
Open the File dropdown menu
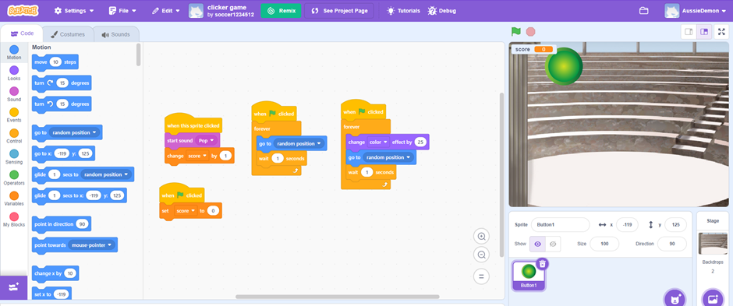click(122, 11)
